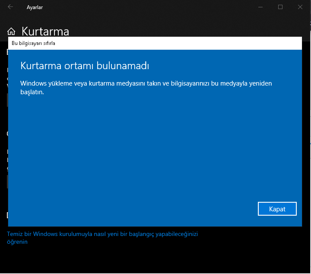Maximize the Ayarlar window

pyautogui.click(x=280, y=7)
